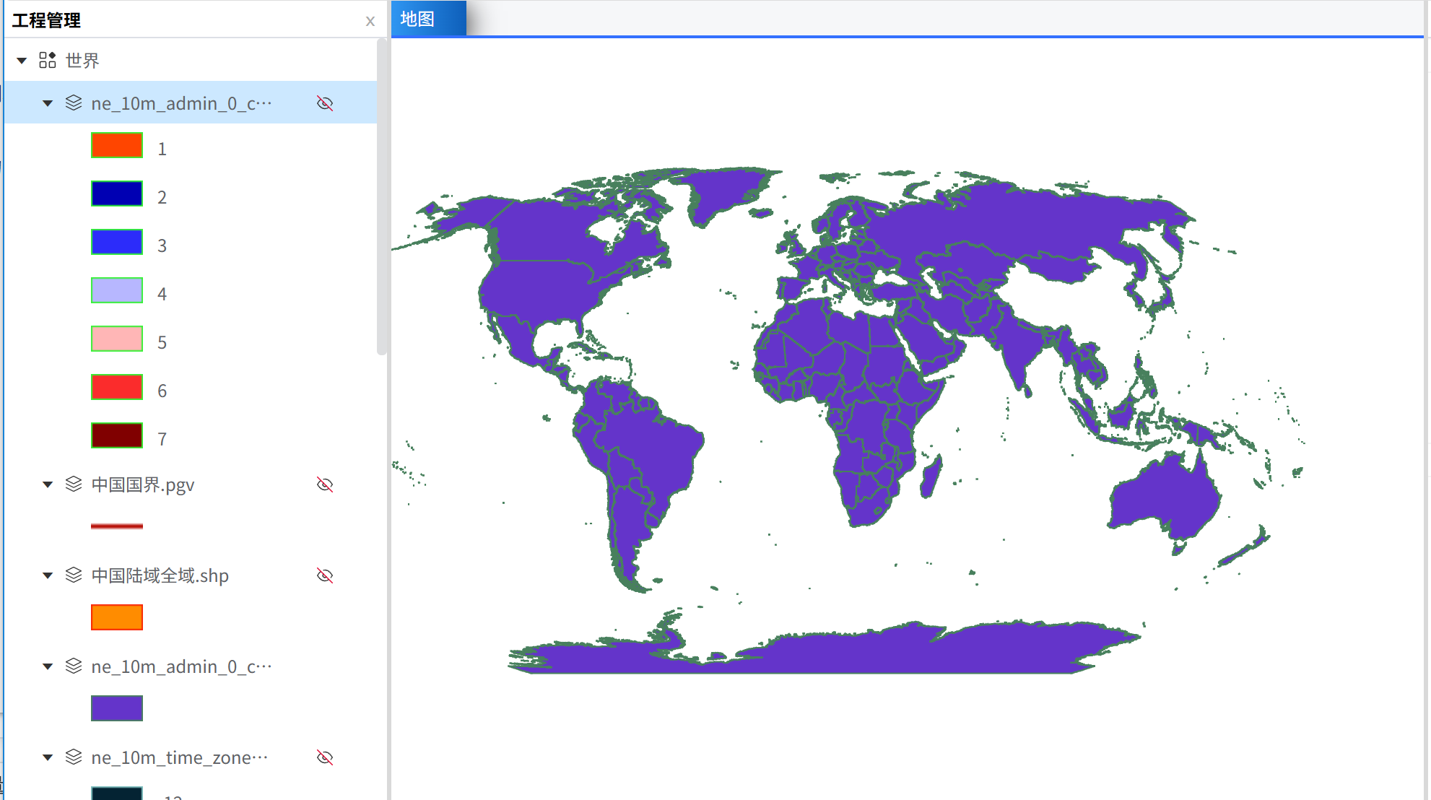
Task: Select the ne_10m_time_zone layer entry
Action: pyautogui.click(x=179, y=757)
